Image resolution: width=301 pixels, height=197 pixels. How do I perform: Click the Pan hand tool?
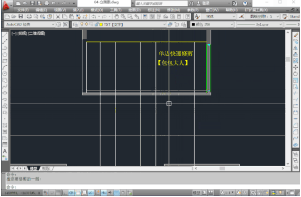pyautogui.click(x=117, y=17)
